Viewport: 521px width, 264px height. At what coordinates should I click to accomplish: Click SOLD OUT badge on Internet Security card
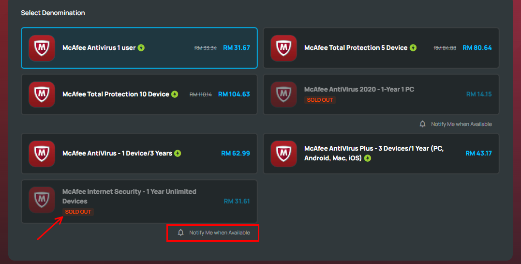pyautogui.click(x=78, y=212)
